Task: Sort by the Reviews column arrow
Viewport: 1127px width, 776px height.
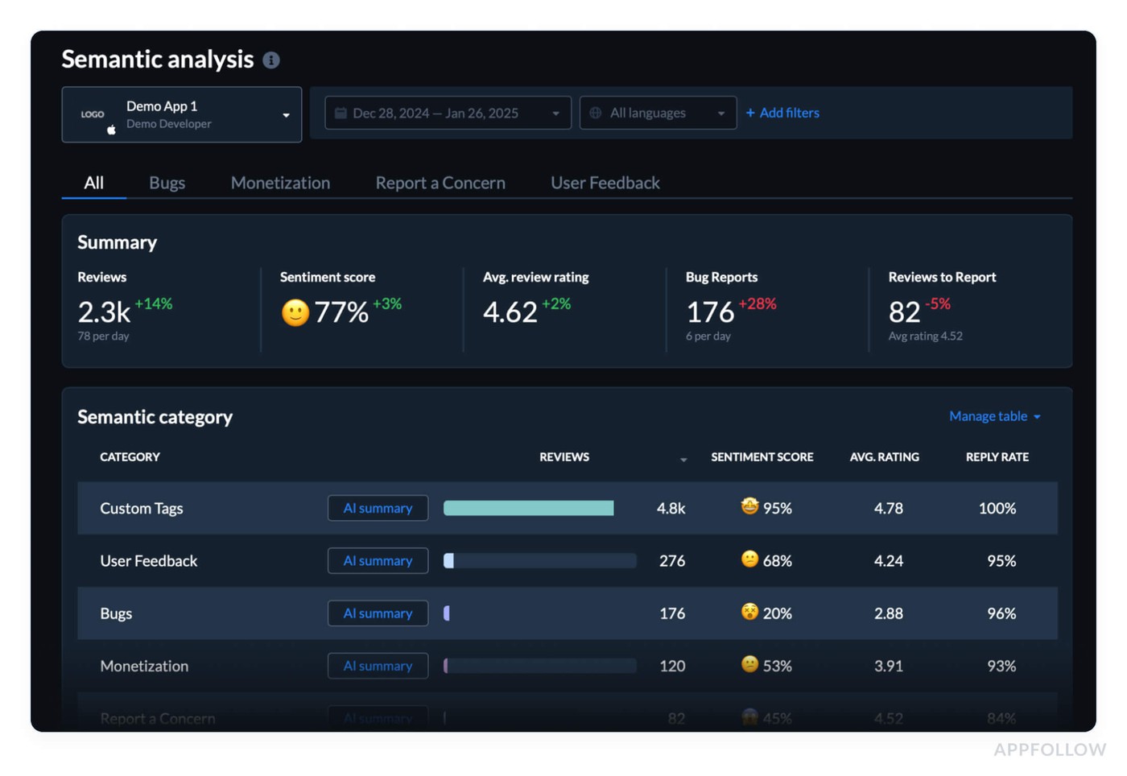Action: point(683,459)
